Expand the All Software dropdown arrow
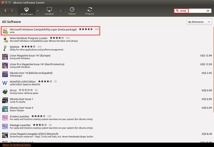 click(x=38, y=11)
